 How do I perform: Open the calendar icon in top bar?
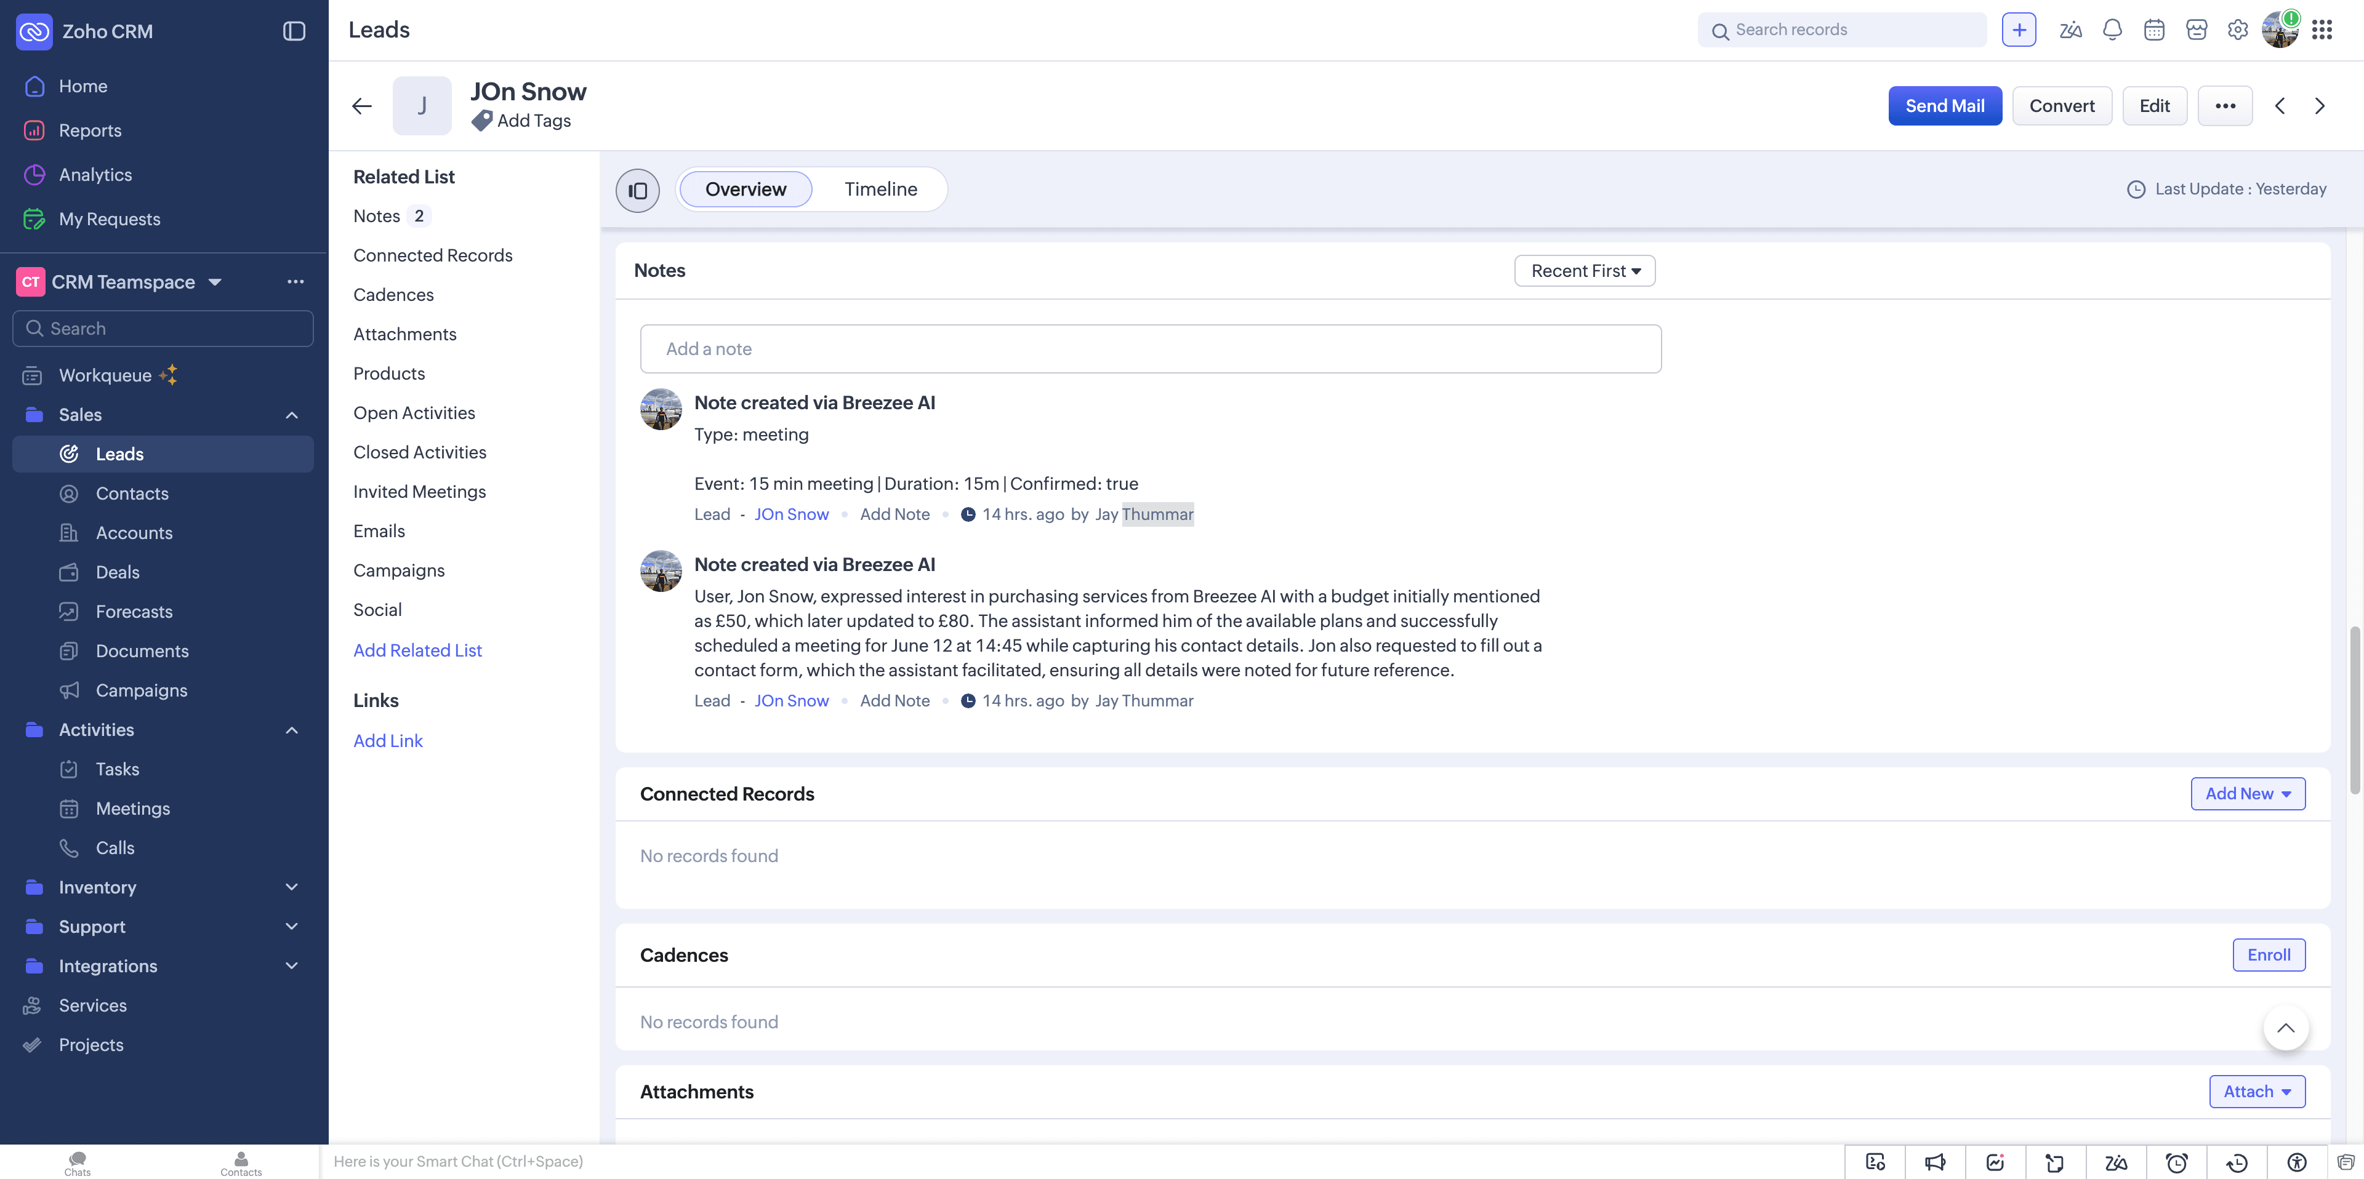[2154, 30]
